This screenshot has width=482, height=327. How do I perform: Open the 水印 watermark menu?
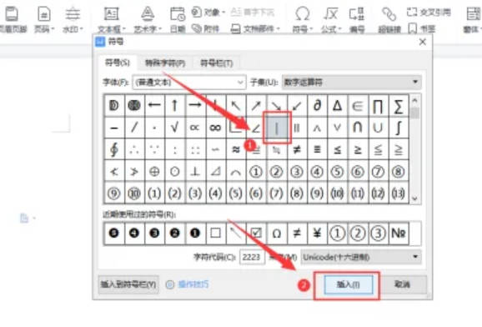73,19
